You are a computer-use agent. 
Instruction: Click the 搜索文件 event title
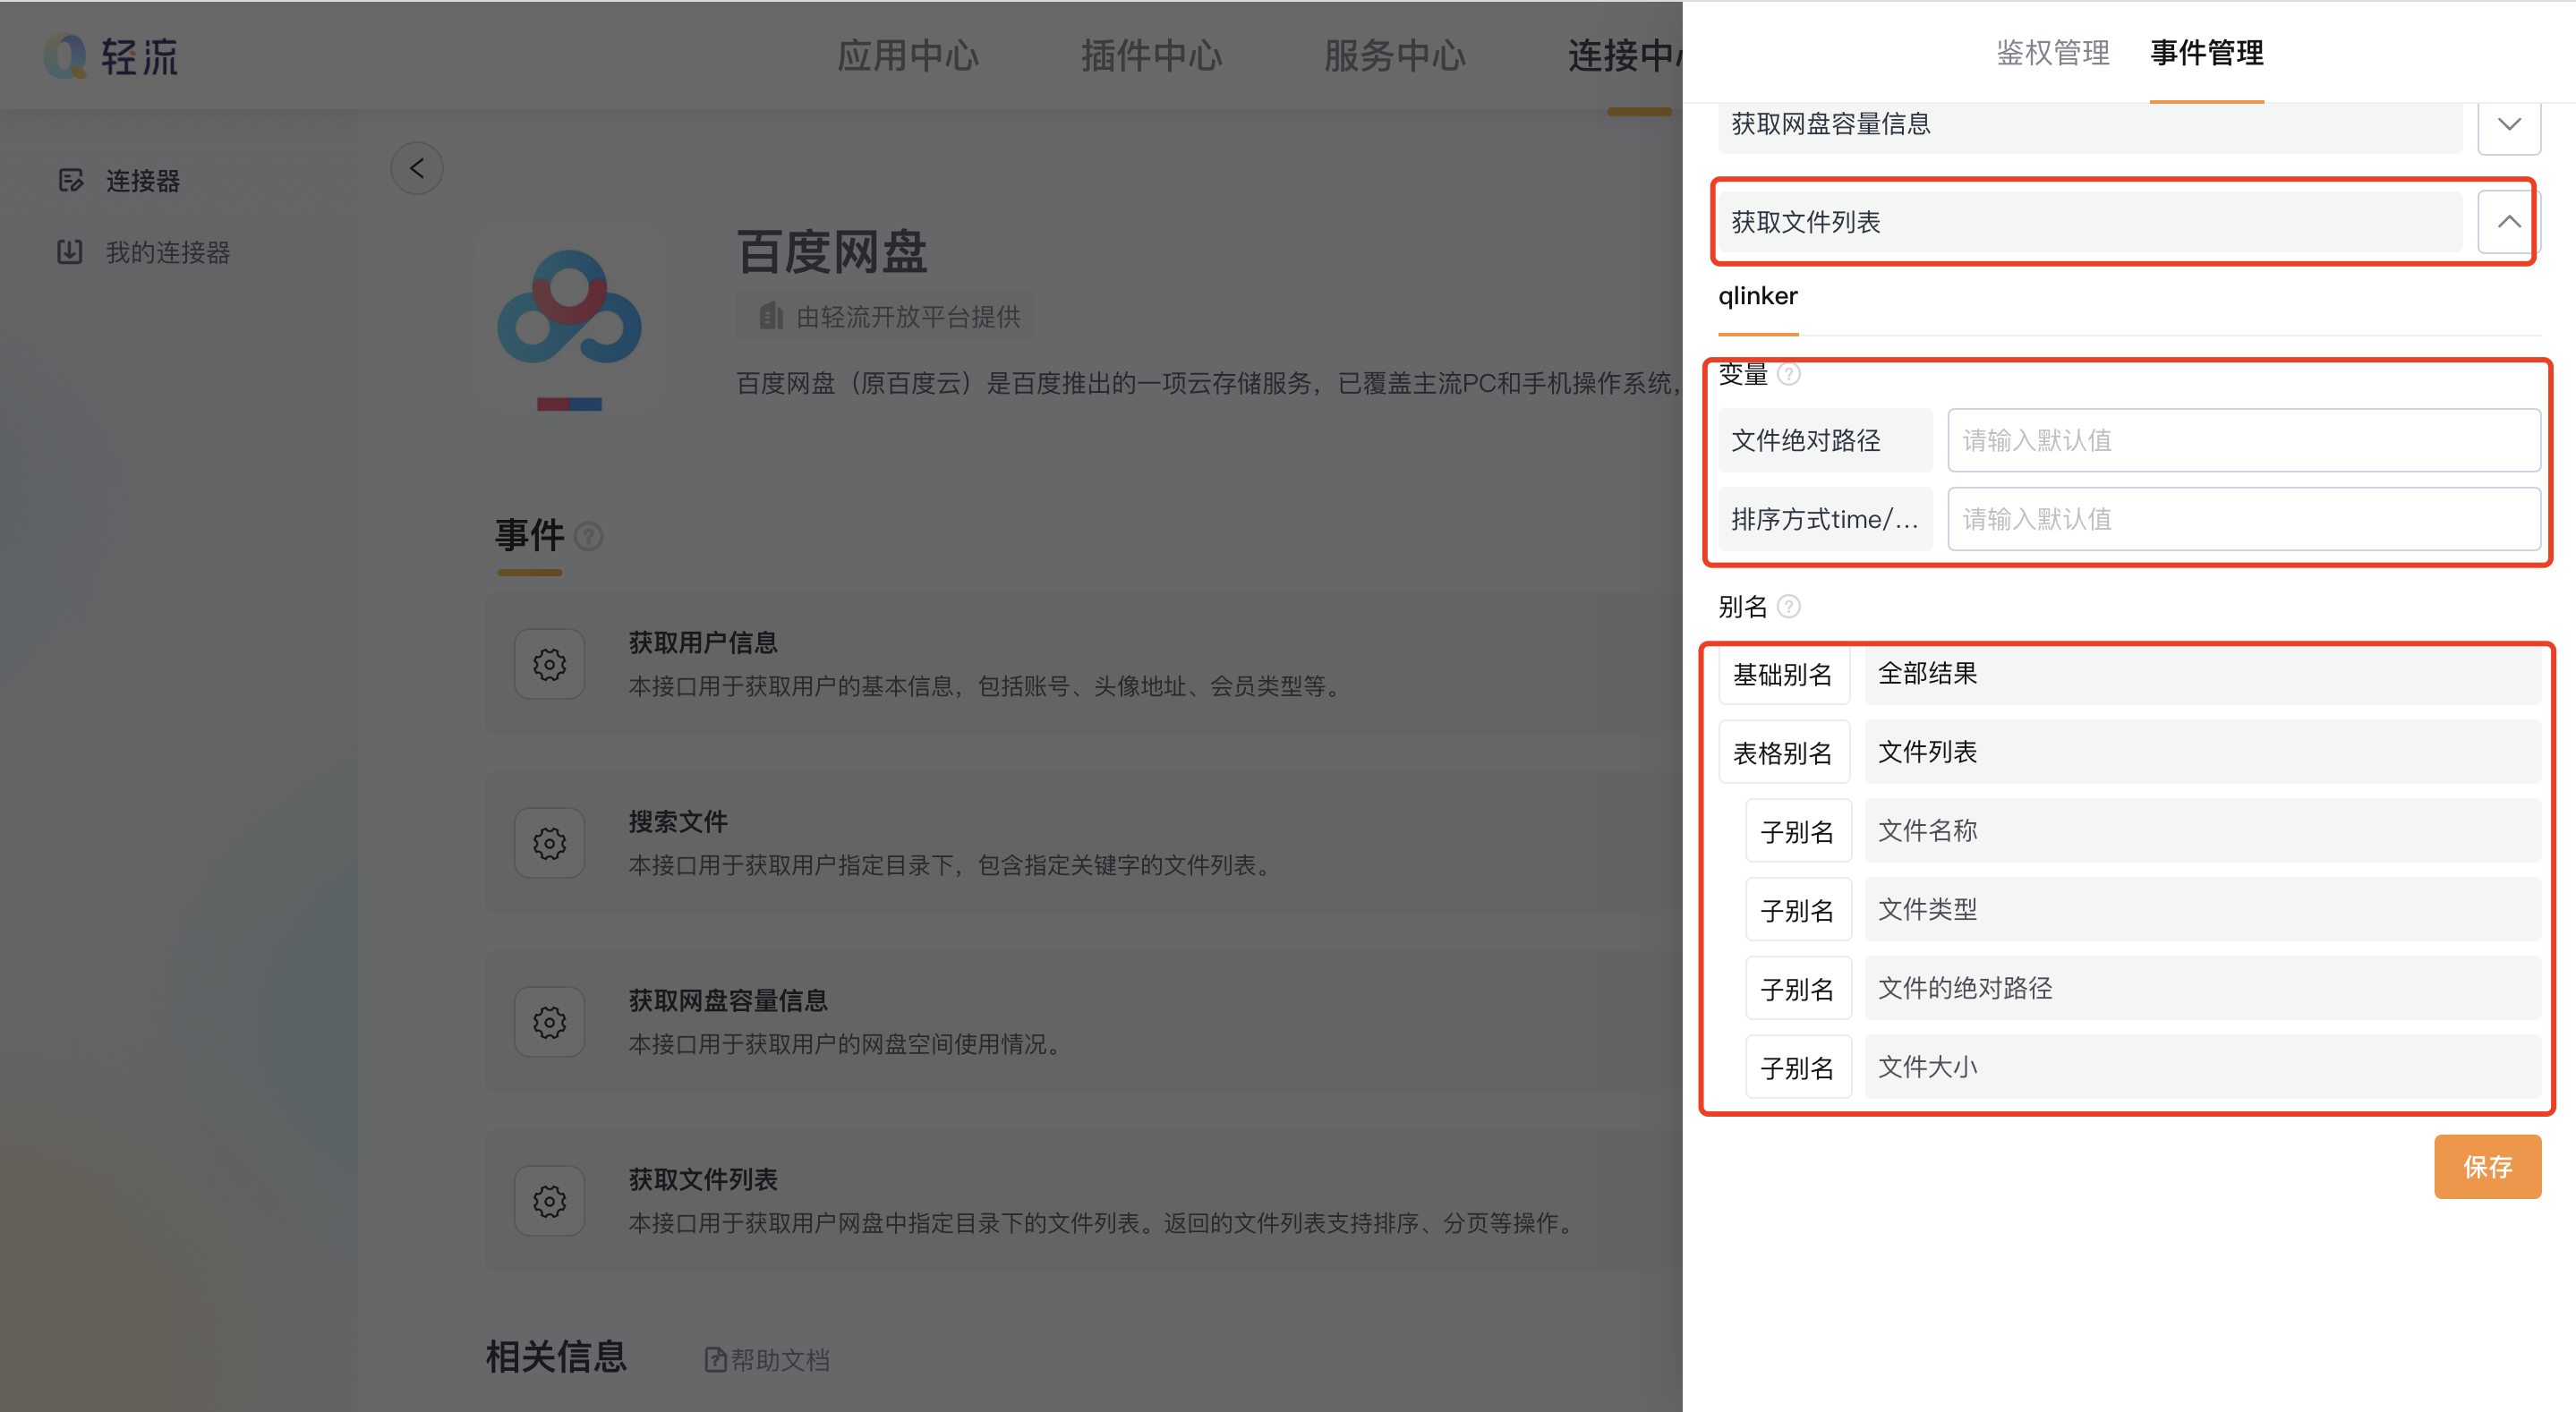click(678, 822)
